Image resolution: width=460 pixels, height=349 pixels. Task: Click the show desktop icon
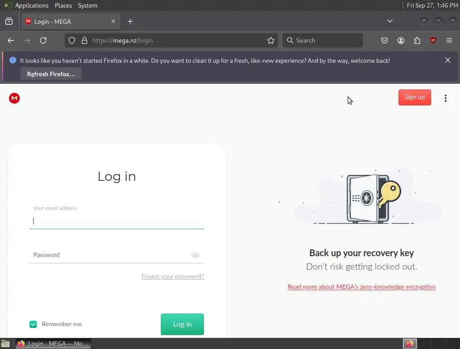point(5,344)
